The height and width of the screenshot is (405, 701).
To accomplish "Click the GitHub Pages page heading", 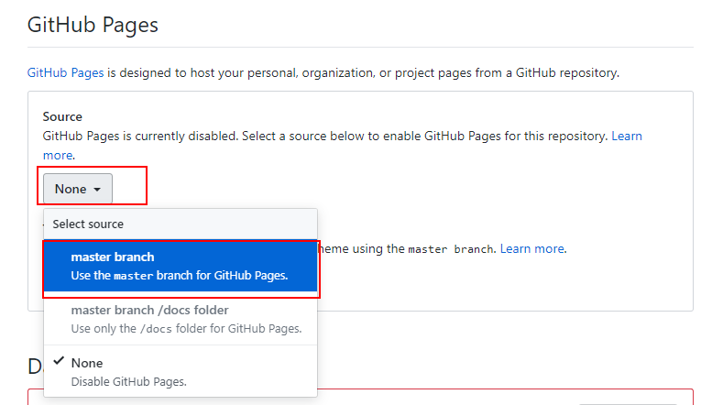I will click(93, 25).
